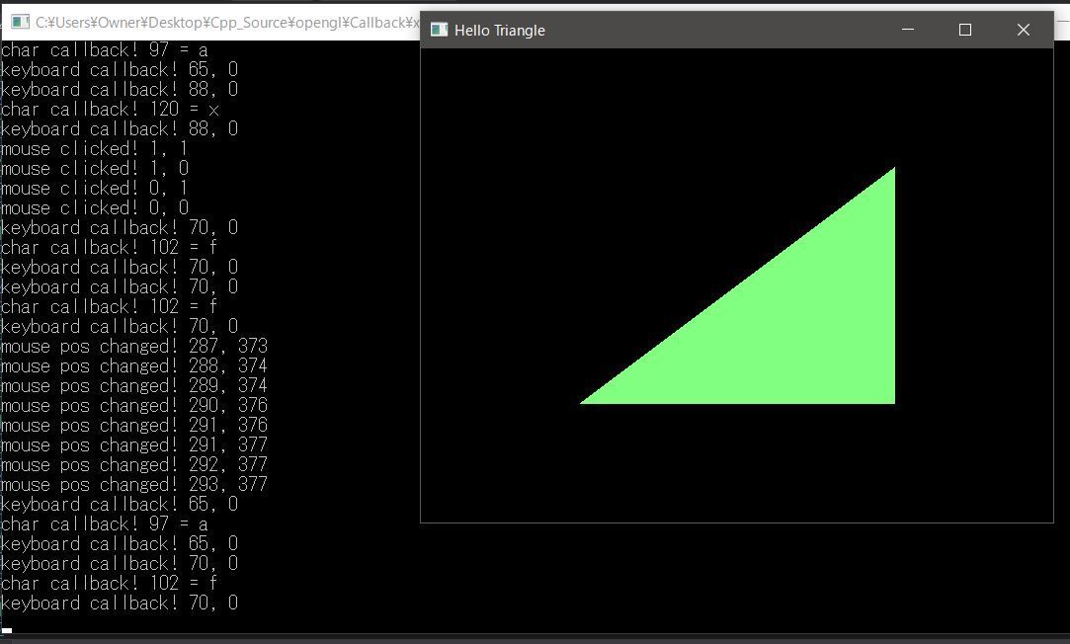
Task: Click the console window icon in title bar
Action: (x=20, y=22)
